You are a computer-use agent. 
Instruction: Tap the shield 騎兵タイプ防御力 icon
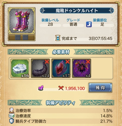12,121
